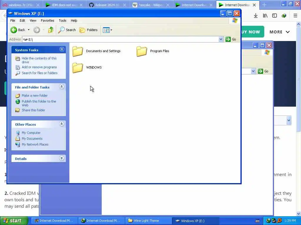Open the Back history dropdown arrow
Viewport: 301px width, 225px height.
(x=29, y=30)
